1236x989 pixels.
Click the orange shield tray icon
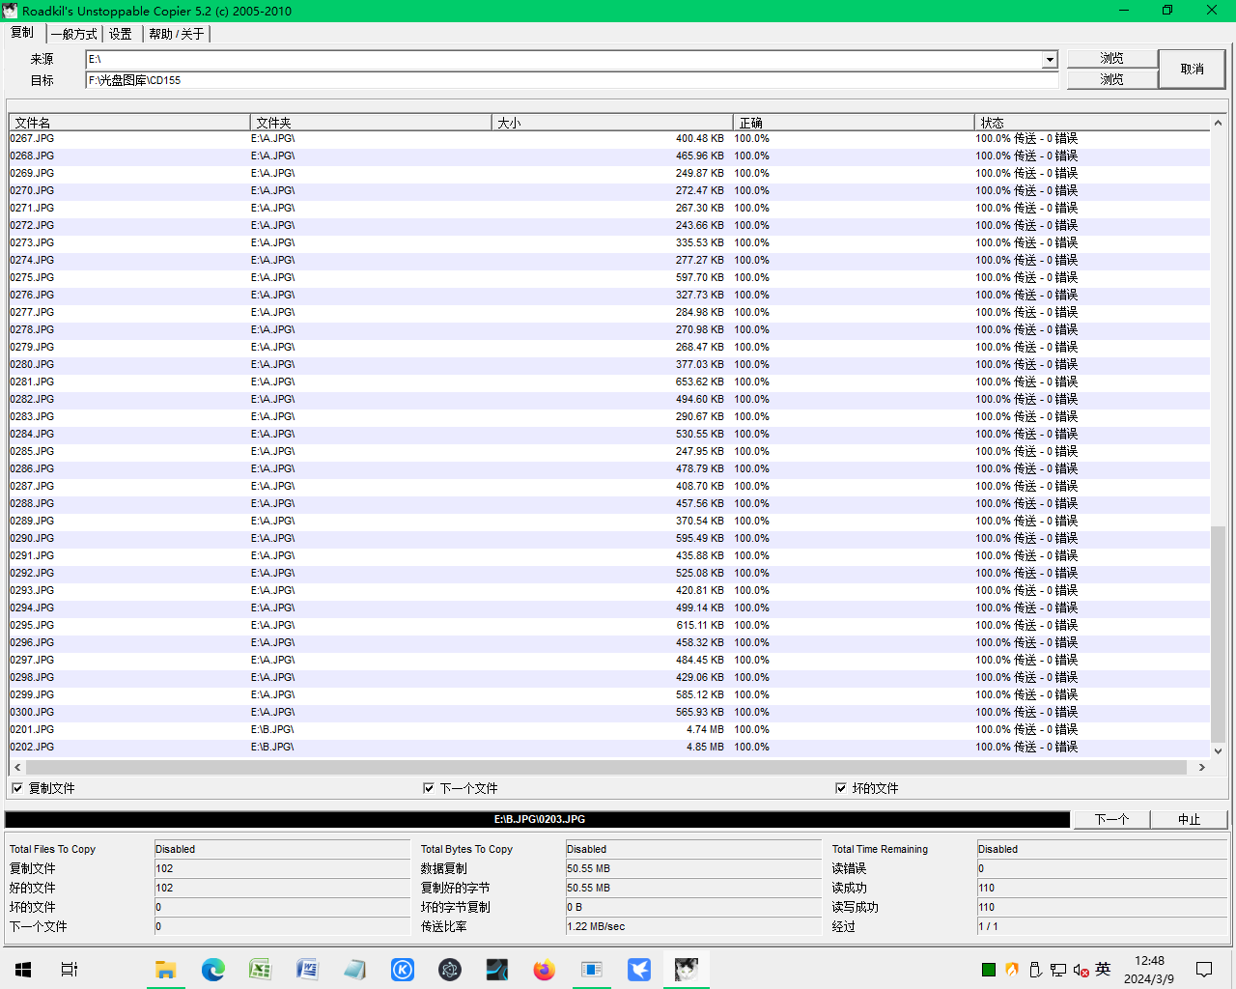tap(1012, 970)
